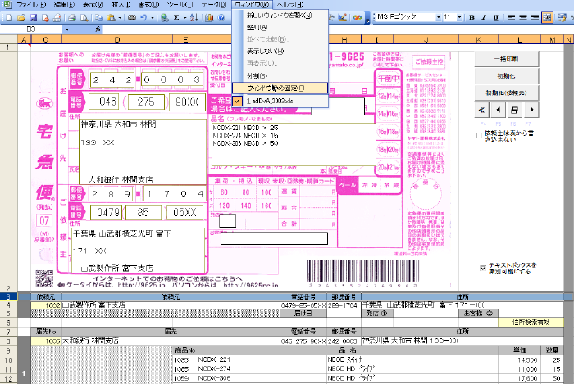Click the 品名 text box with NCDX items
Image resolution: width=574 pixels, height=384 pixels.
[294, 144]
